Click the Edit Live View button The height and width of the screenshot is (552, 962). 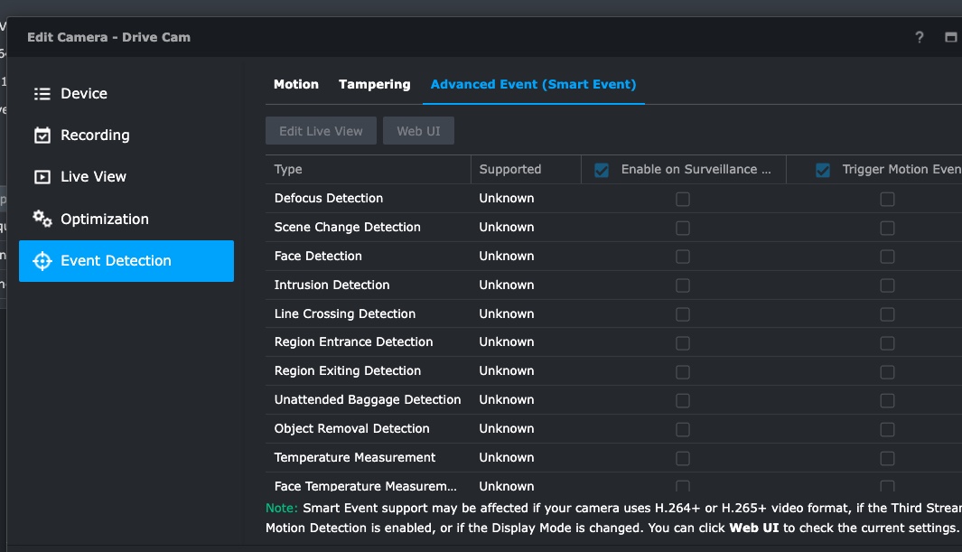click(321, 130)
